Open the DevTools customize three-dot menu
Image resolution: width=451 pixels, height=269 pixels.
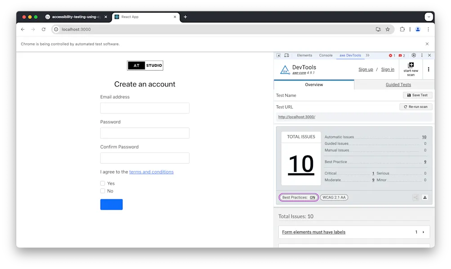(x=422, y=55)
